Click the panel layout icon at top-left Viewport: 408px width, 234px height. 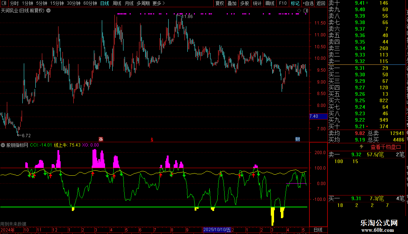[x=4, y=3]
